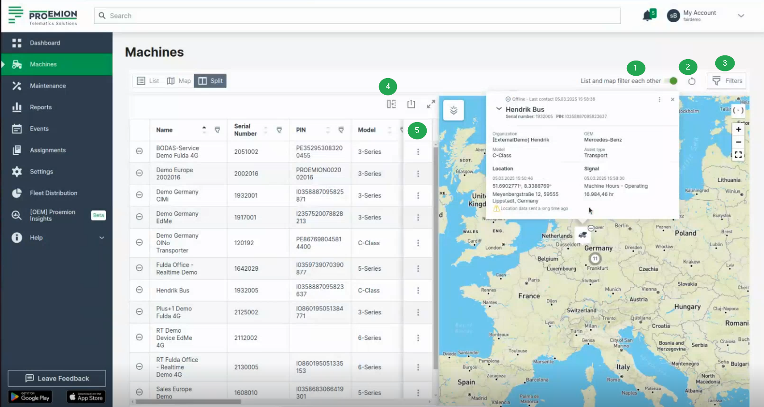The image size is (764, 407).
Task: Toggle list and map filter each other
Action: 671,81
